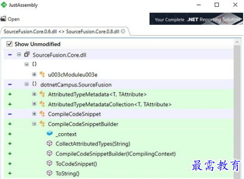The image size is (244, 179).
Task: Click the _context field icon
Action: (x=50, y=134)
